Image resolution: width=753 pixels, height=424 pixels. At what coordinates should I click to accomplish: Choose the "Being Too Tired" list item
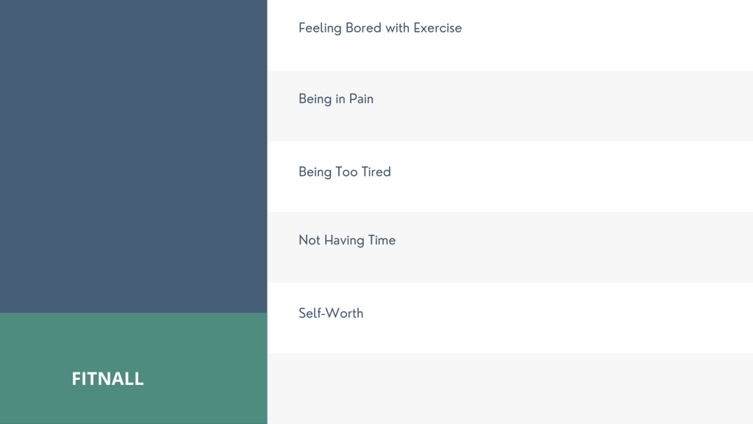510,177
